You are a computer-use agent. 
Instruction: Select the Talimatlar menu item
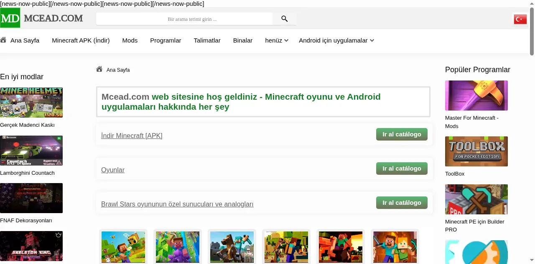click(207, 40)
